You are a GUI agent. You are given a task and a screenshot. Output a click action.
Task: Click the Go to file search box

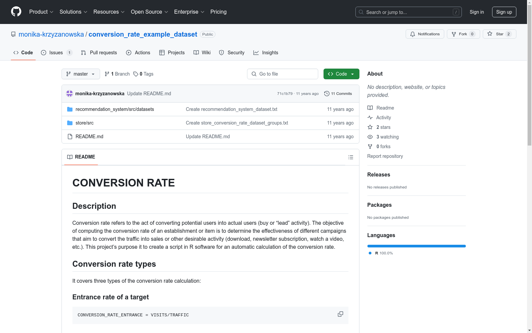coord(283,74)
